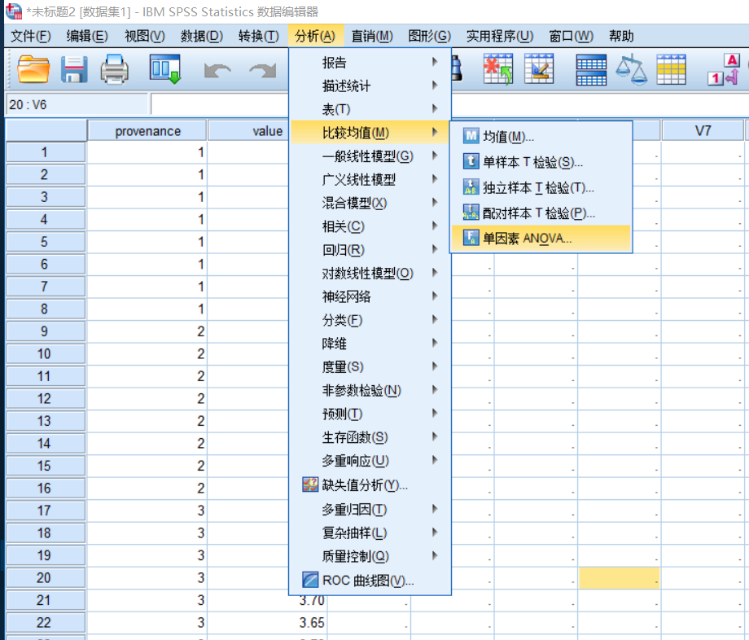Viewport: 749px width, 640px height.
Task: Choose 独立样本 T 检验(T)...
Action: click(x=541, y=187)
